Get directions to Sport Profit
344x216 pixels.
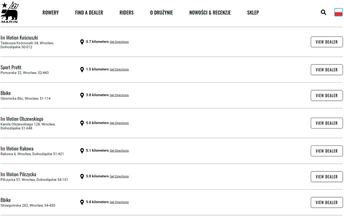[119, 69]
